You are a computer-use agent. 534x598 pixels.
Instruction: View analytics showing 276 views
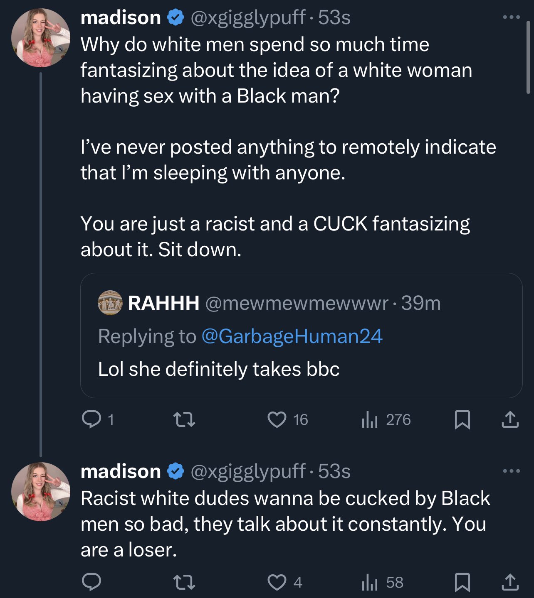[370, 419]
